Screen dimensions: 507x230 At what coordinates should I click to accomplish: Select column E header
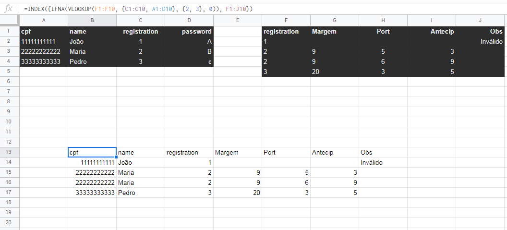(238, 20)
